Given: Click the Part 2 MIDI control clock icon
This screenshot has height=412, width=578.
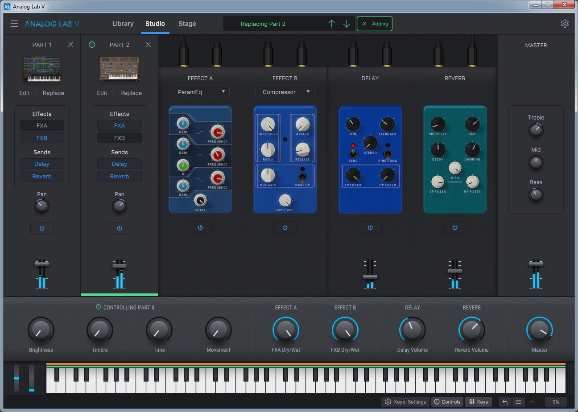Looking at the screenshot, I should click(x=91, y=45).
